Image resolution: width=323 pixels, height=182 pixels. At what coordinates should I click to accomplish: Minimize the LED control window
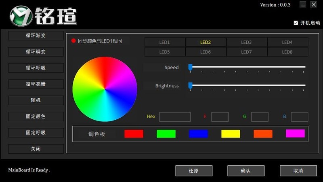pyautogui.click(x=303, y=4)
